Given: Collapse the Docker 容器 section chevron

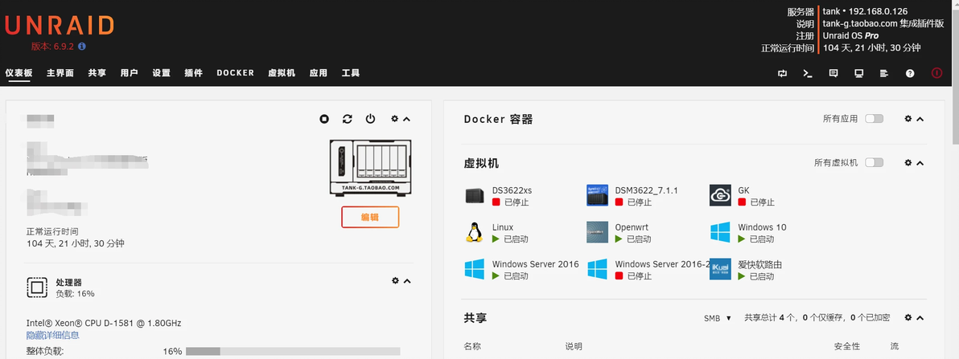Looking at the screenshot, I should (920, 119).
